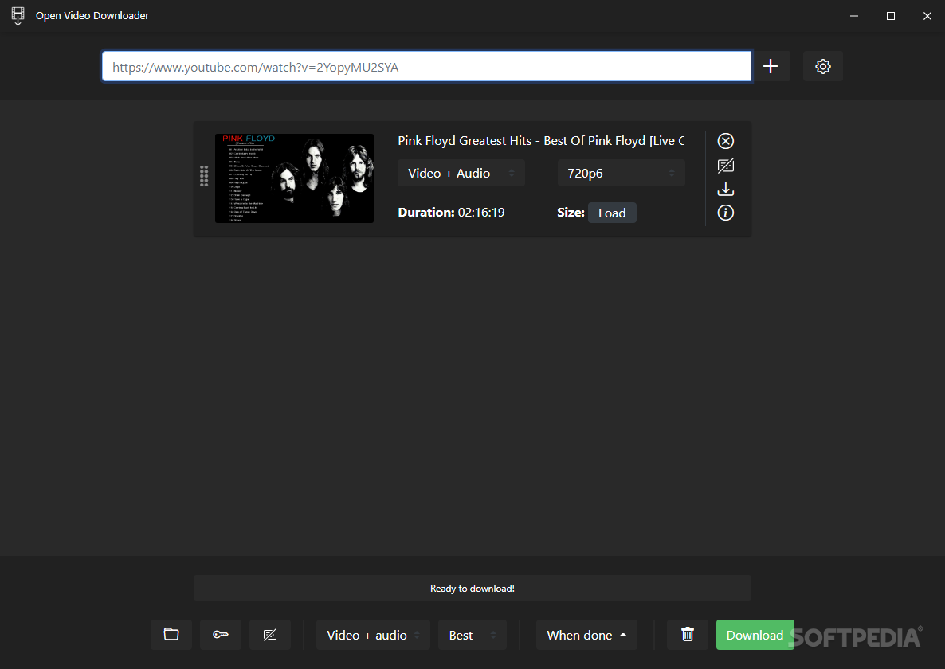Close the Open Video Downloader window

927,16
